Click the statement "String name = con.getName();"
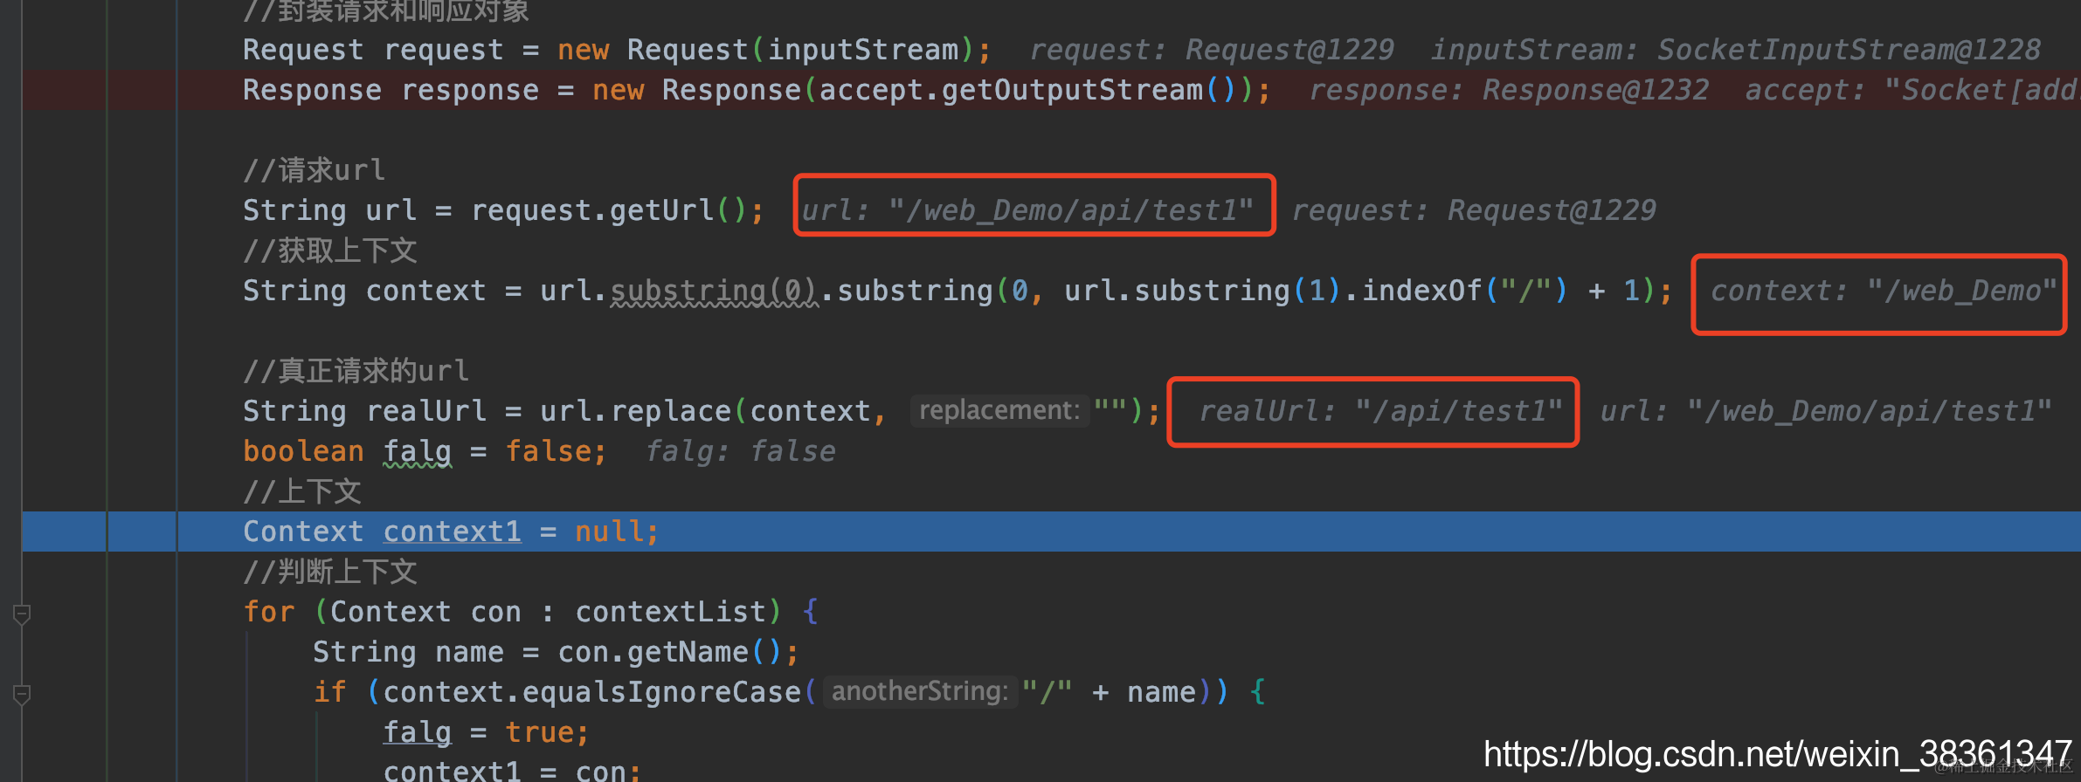Image resolution: width=2081 pixels, height=782 pixels. click(556, 652)
